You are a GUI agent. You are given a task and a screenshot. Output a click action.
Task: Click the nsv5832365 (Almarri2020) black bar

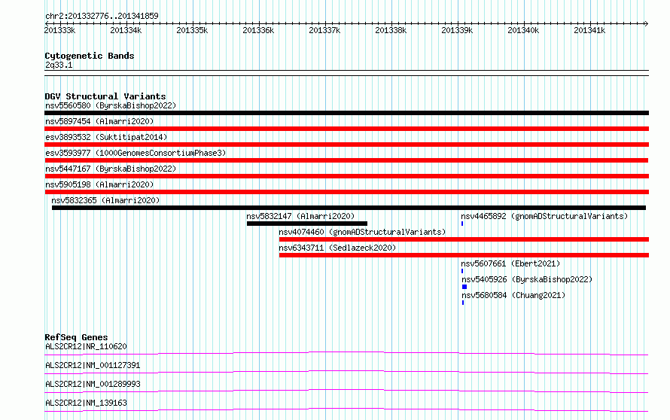(349, 208)
